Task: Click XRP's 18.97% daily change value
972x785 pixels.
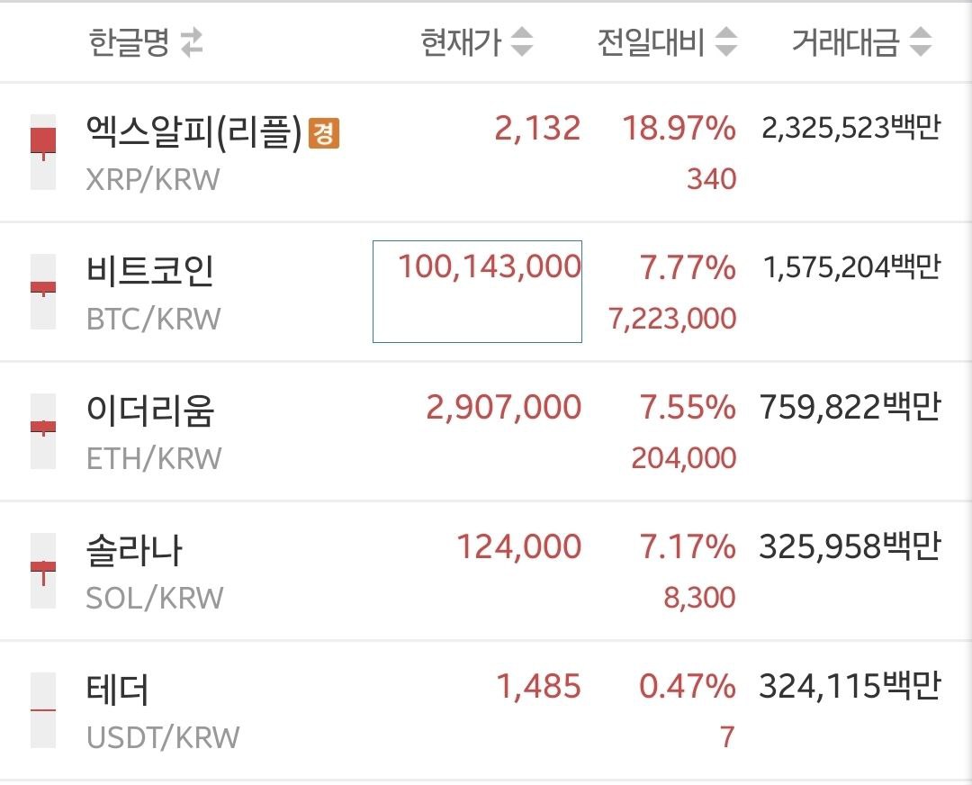Action: point(679,129)
